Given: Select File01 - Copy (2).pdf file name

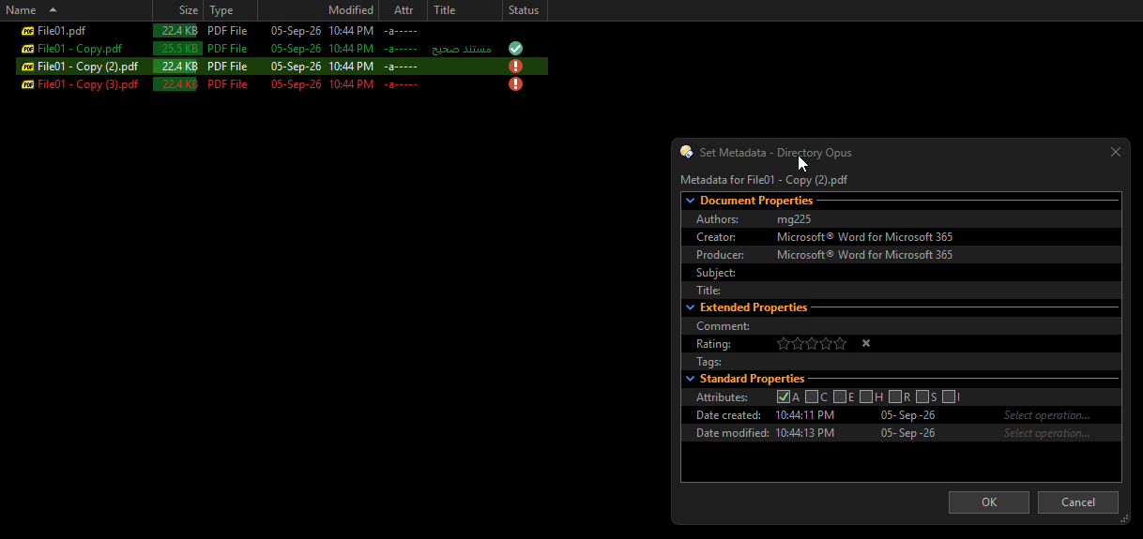Looking at the screenshot, I should (x=87, y=67).
